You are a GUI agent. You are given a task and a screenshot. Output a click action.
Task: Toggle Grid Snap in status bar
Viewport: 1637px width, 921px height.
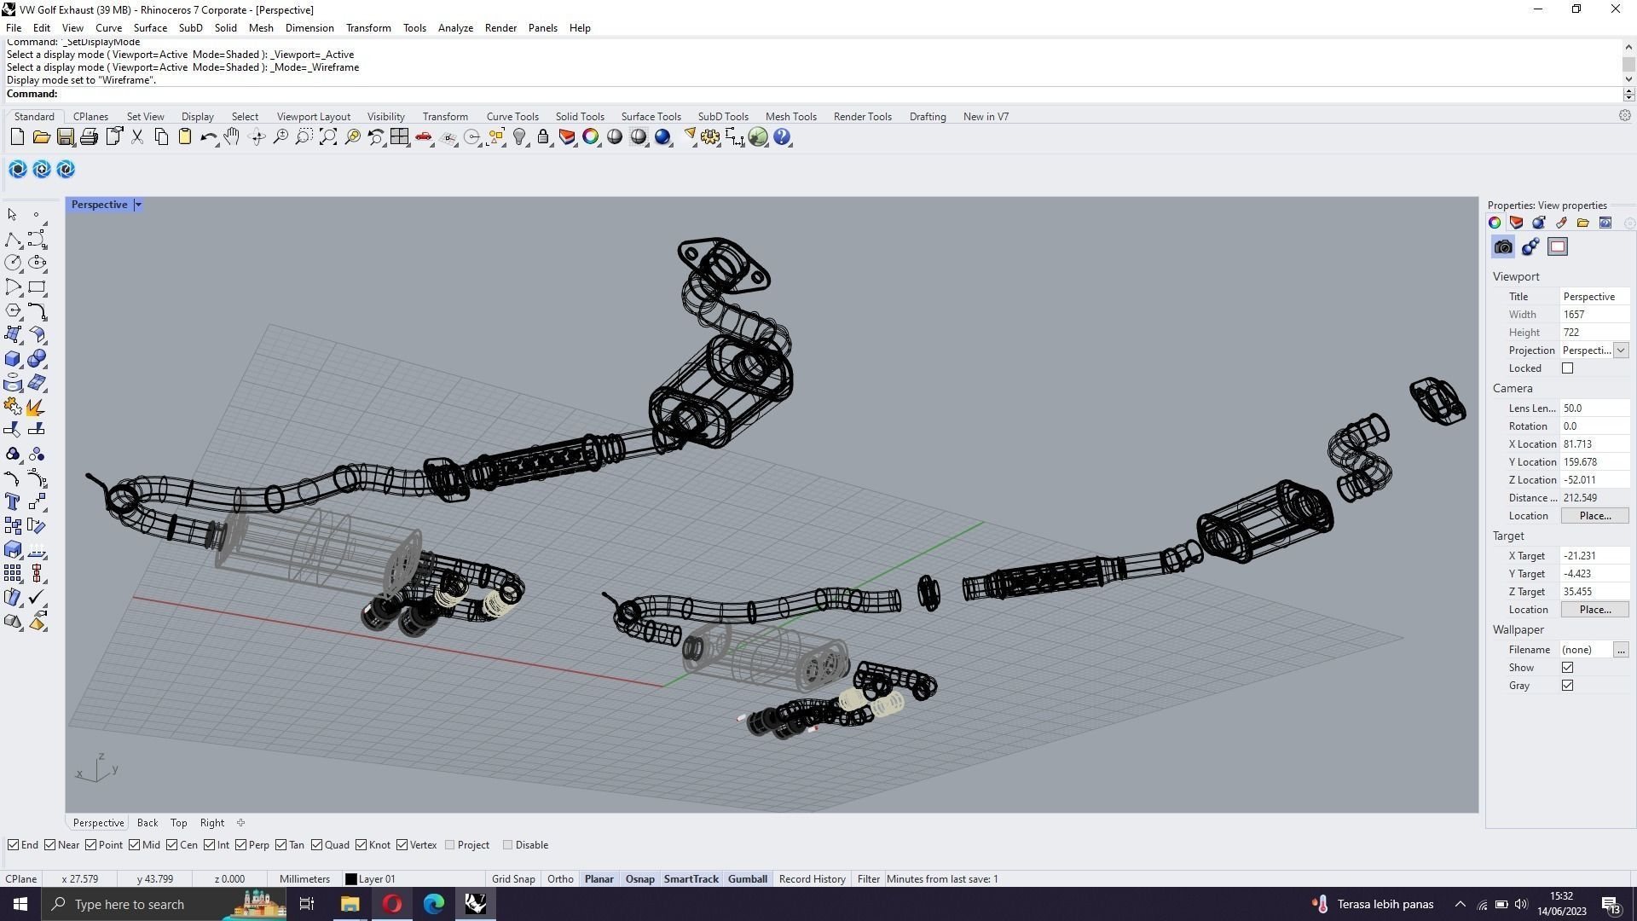pos(513,879)
